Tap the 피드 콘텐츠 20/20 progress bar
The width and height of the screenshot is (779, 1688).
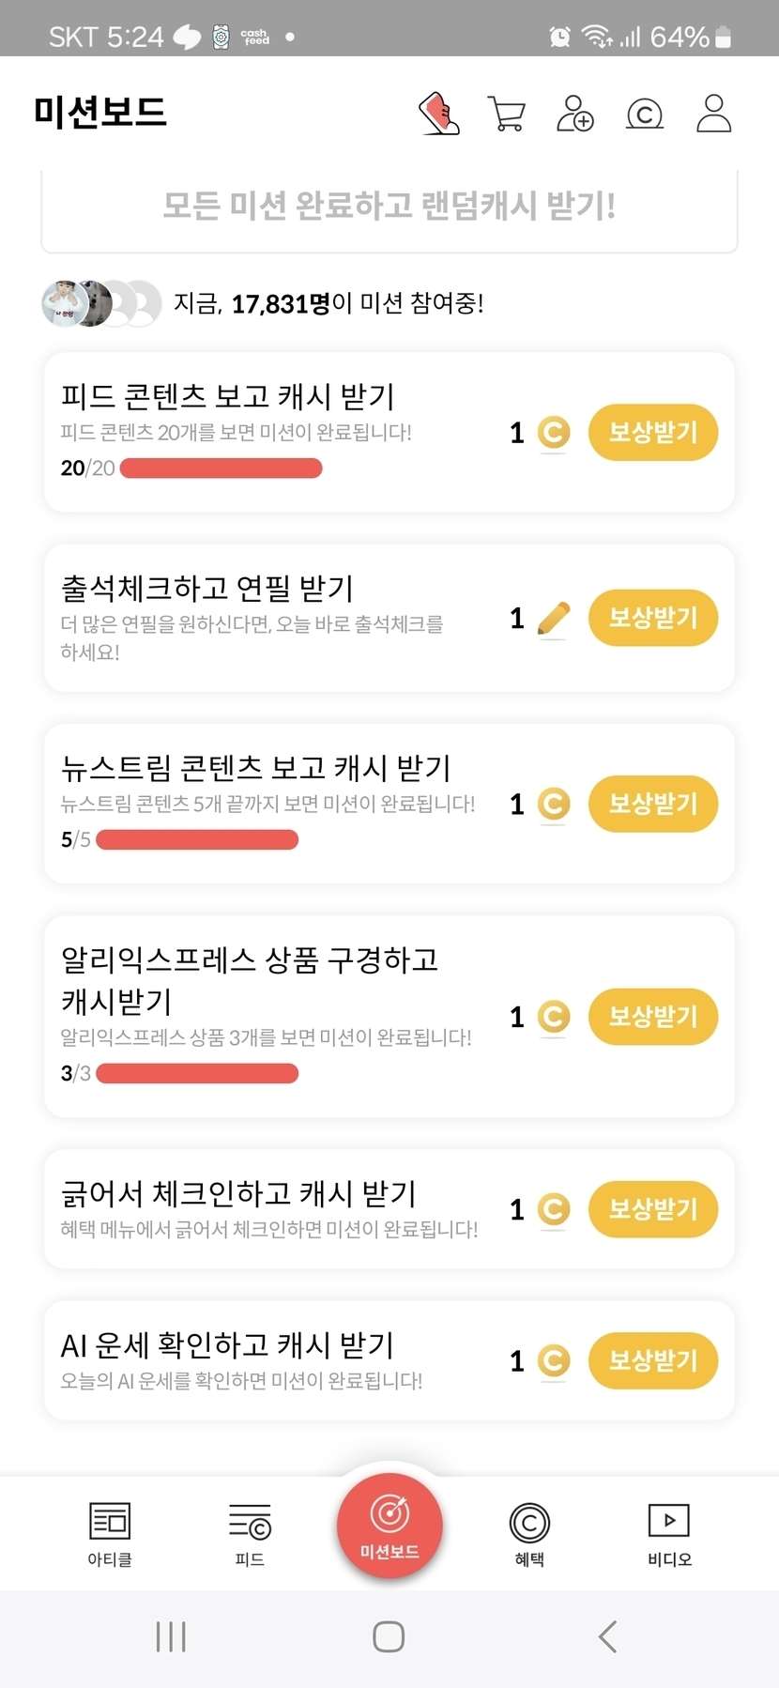tap(221, 468)
